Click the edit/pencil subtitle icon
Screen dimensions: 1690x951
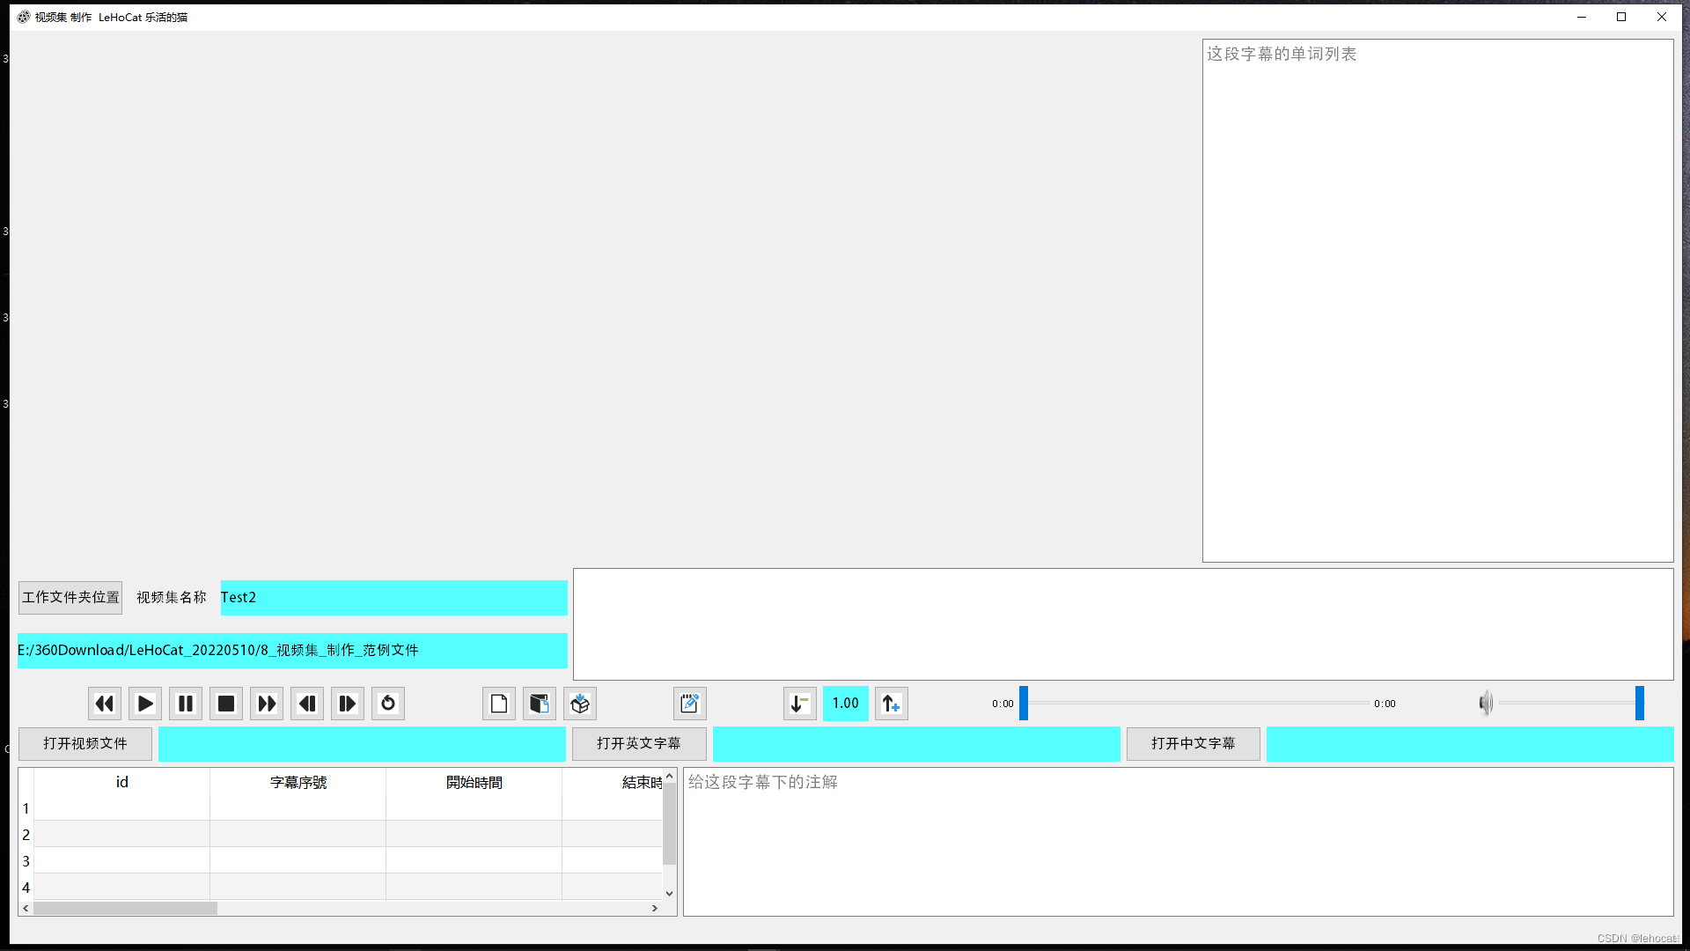(689, 704)
